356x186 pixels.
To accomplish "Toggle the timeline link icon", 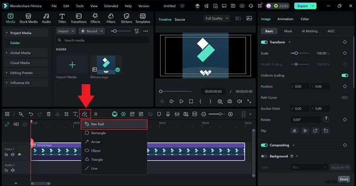I will click(x=7, y=124).
